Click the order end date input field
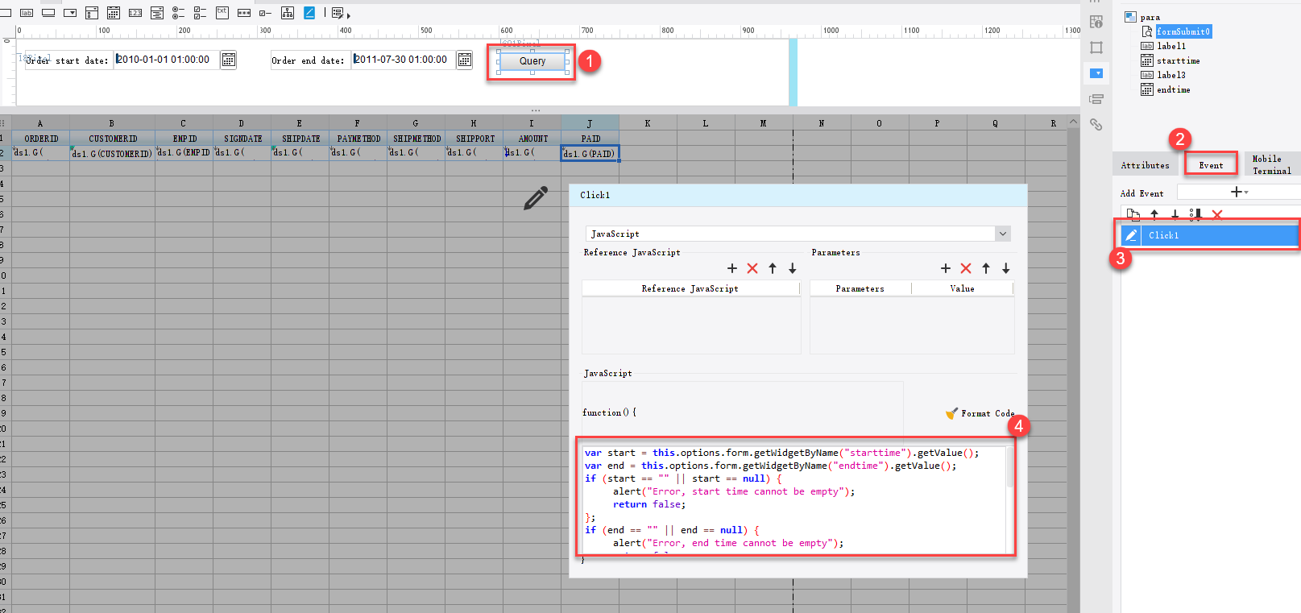 point(402,60)
